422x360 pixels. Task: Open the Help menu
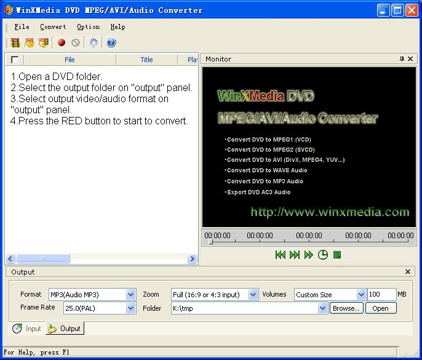pyautogui.click(x=117, y=26)
